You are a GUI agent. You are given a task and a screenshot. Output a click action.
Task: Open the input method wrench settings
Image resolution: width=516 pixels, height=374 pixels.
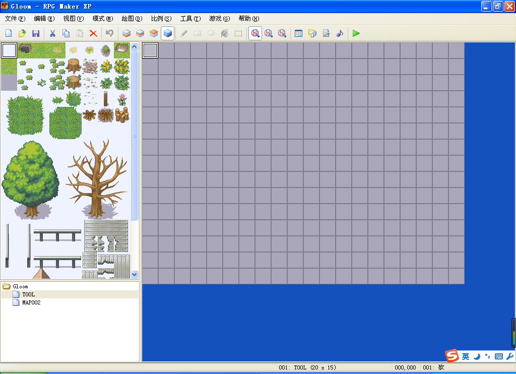[x=510, y=356]
